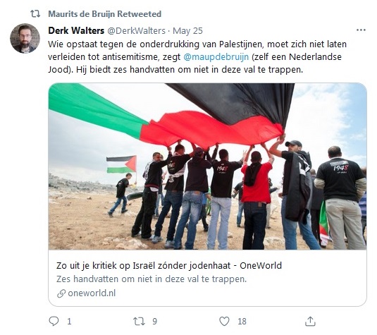Visit the oneworld.nl domain link
The width and height of the screenshot is (377, 335).
tap(92, 293)
